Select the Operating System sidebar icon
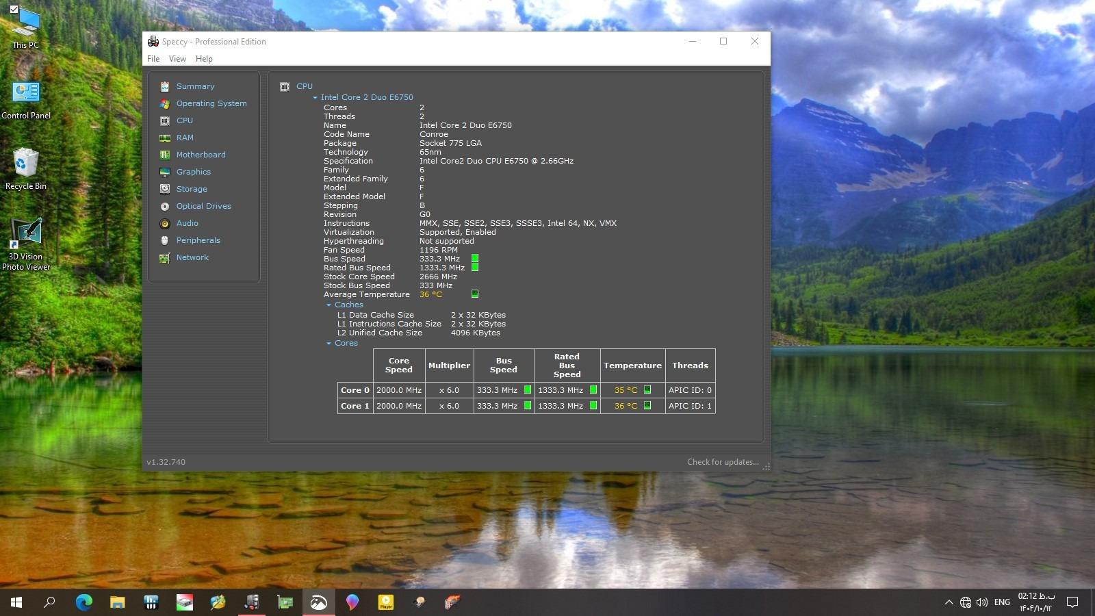This screenshot has width=1095, height=616. tap(165, 103)
